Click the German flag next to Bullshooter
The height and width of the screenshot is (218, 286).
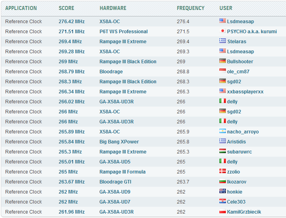222,61
